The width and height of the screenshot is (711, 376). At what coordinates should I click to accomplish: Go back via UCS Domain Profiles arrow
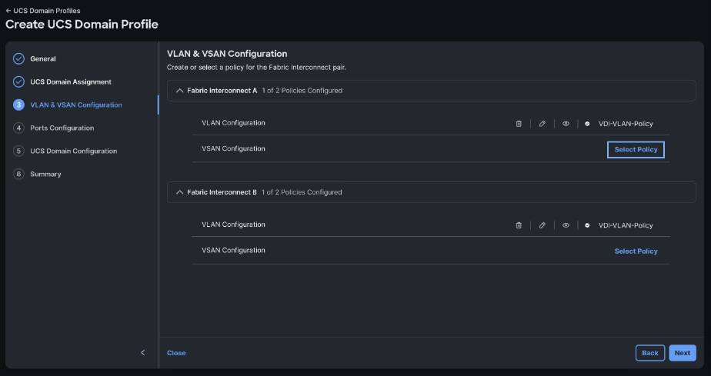pos(8,11)
